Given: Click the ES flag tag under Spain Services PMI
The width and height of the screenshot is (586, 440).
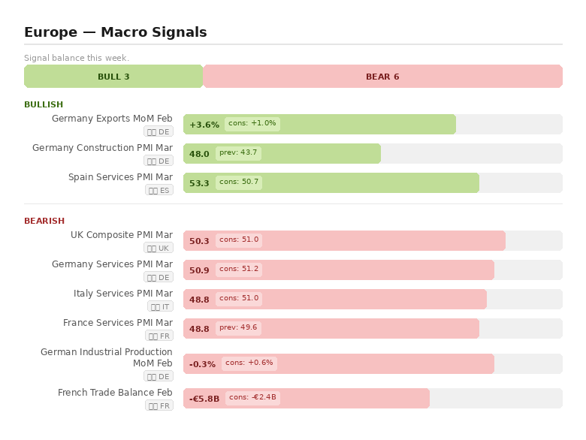Looking at the screenshot, I should (159, 190).
